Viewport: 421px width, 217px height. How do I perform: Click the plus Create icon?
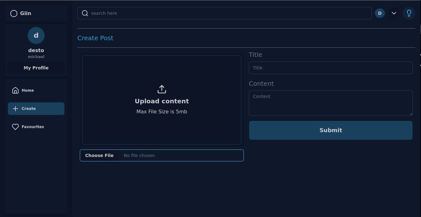[15, 109]
